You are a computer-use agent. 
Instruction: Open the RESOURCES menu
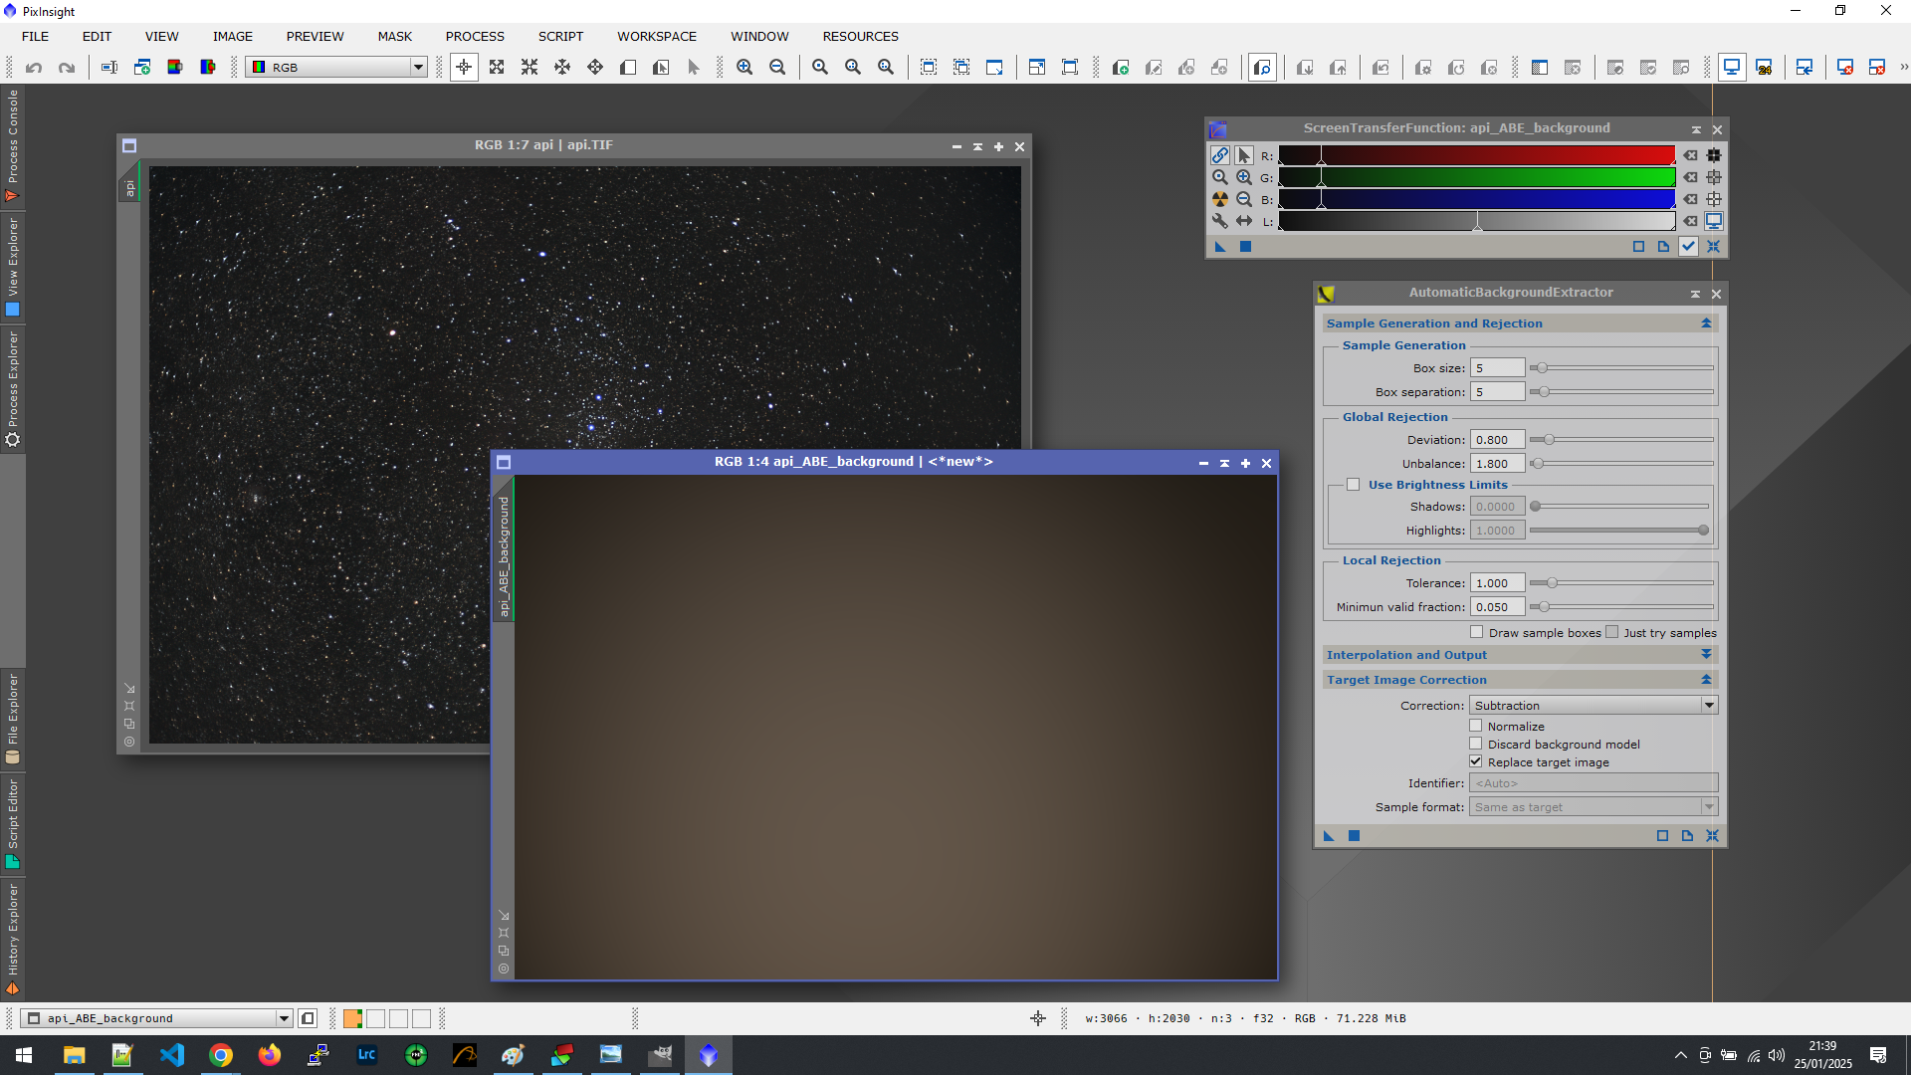(860, 37)
